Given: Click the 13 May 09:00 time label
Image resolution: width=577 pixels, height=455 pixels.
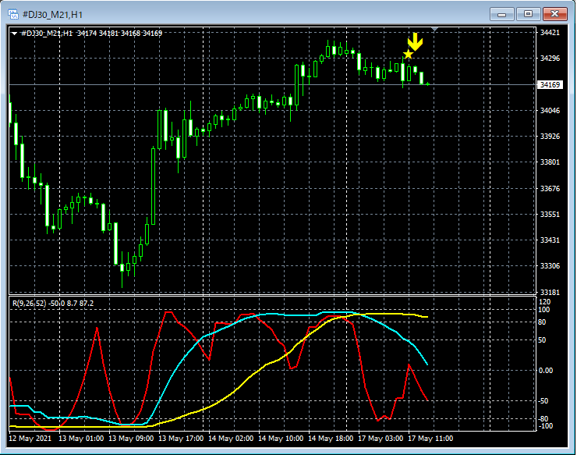Looking at the screenshot, I should point(131,439).
